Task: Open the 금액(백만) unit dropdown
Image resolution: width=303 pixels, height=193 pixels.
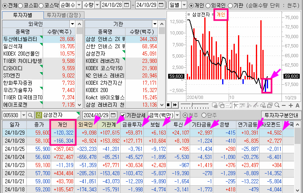Action: click(177, 115)
